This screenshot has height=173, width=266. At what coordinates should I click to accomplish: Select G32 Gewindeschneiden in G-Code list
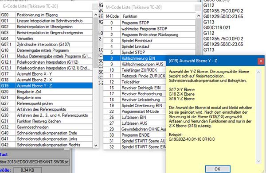click(47, 127)
